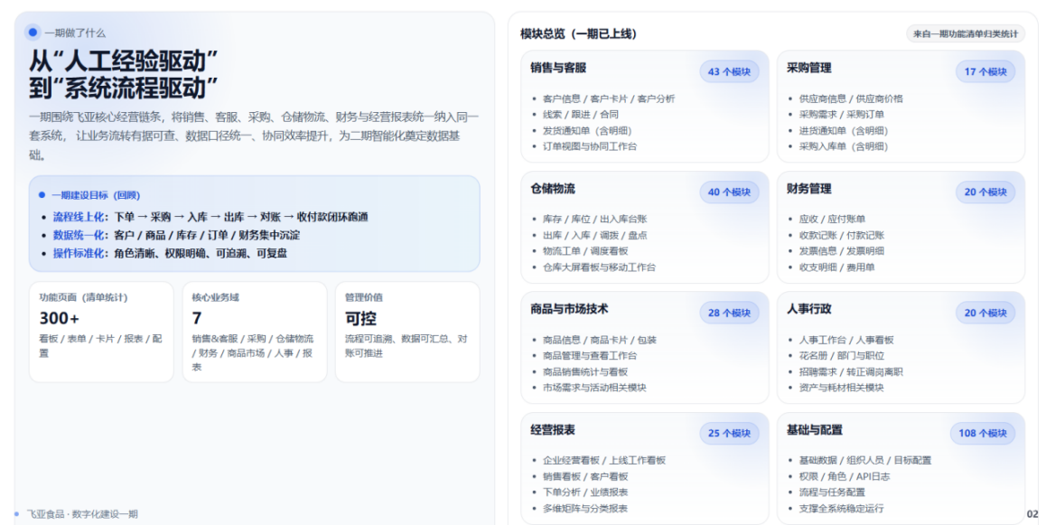Select the 核心业务域 stat card number 7
This screenshot has width=1046, height=525.
tap(197, 318)
